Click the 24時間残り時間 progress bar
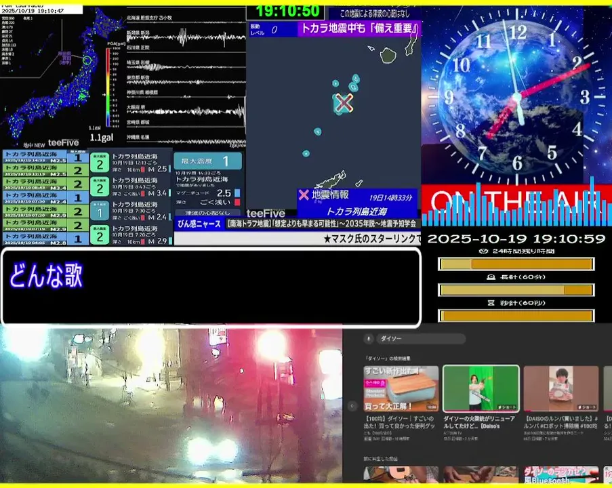The image size is (612, 488). point(516,264)
